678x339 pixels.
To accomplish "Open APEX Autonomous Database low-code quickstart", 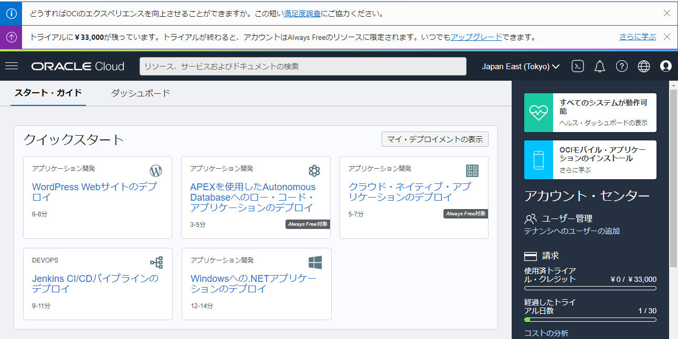I will point(253,197).
